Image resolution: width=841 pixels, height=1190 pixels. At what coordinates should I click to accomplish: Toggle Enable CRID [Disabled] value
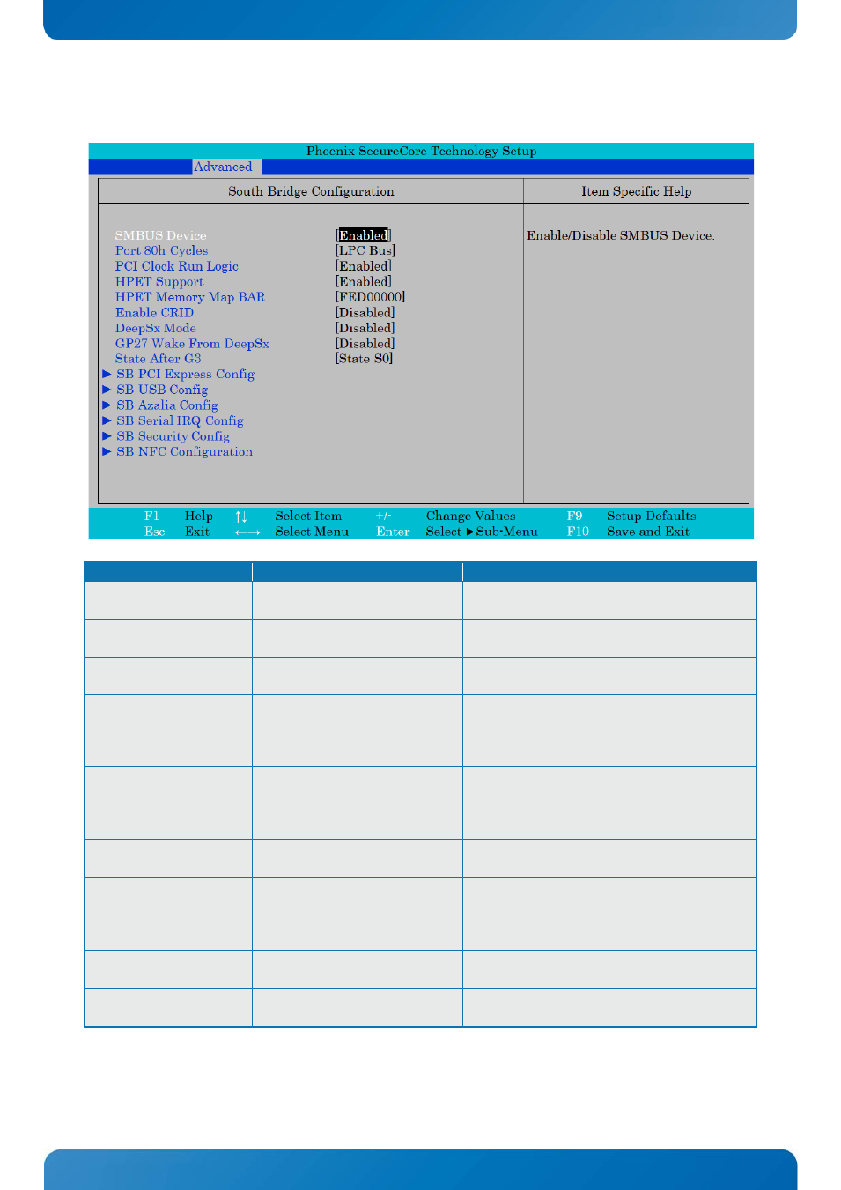click(365, 313)
